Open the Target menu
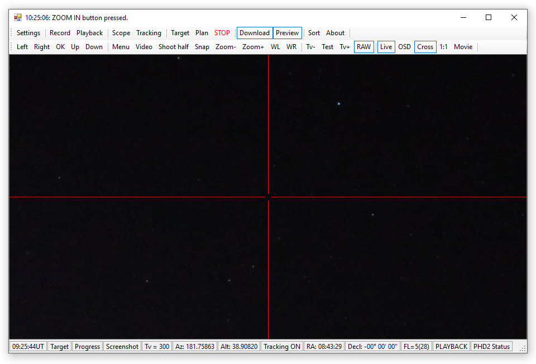This screenshot has height=364, width=536. point(180,33)
